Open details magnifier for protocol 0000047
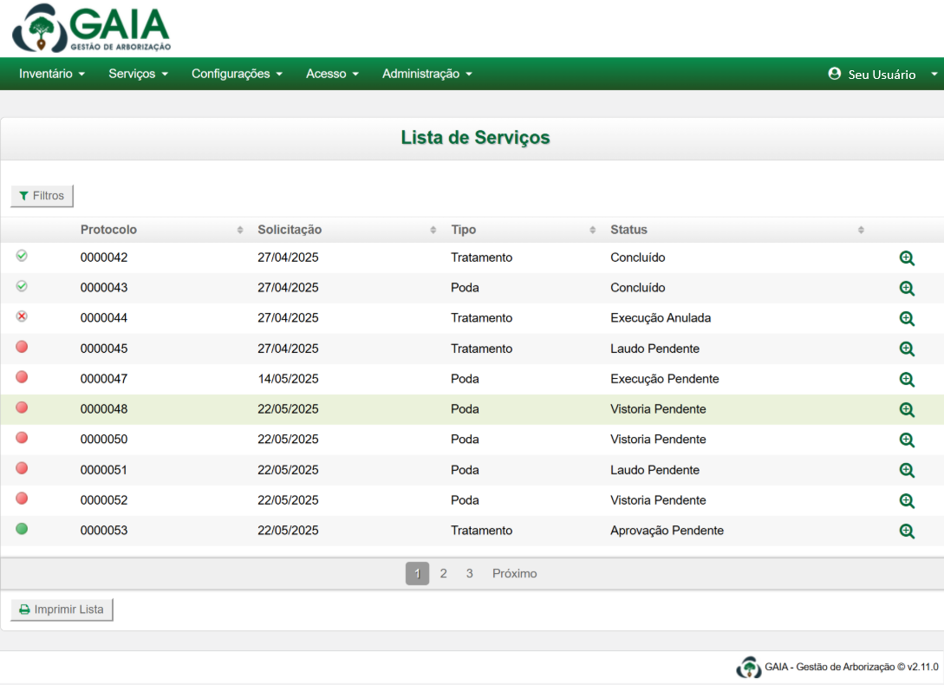The width and height of the screenshot is (944, 685). click(x=907, y=380)
